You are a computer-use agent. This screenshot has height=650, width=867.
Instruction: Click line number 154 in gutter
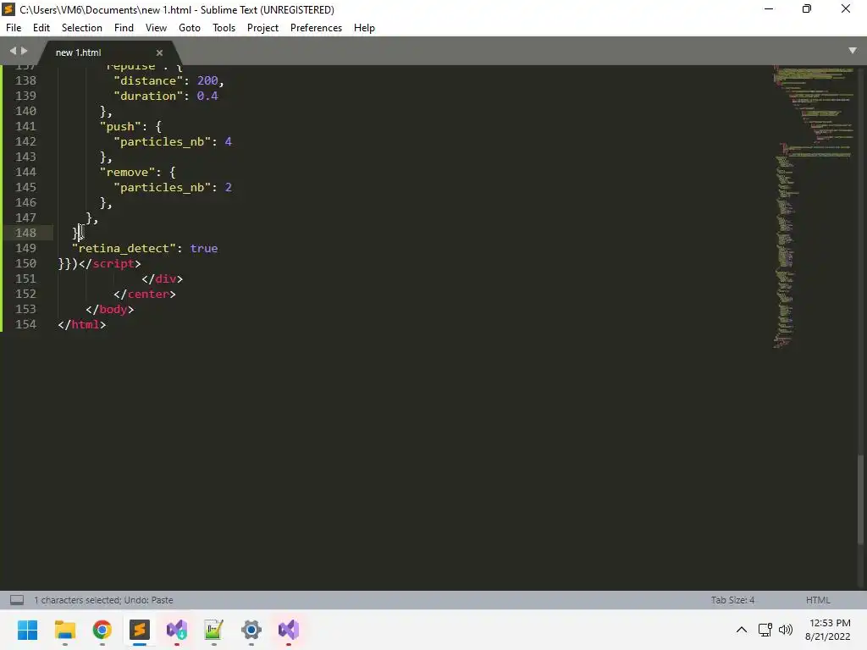25,324
